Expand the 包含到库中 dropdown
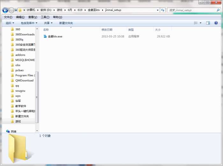Screen dimensions: 223x166 tap(29, 23)
